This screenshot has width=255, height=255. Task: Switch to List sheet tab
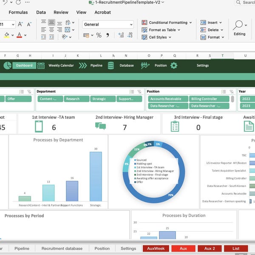pyautogui.click(x=236, y=248)
